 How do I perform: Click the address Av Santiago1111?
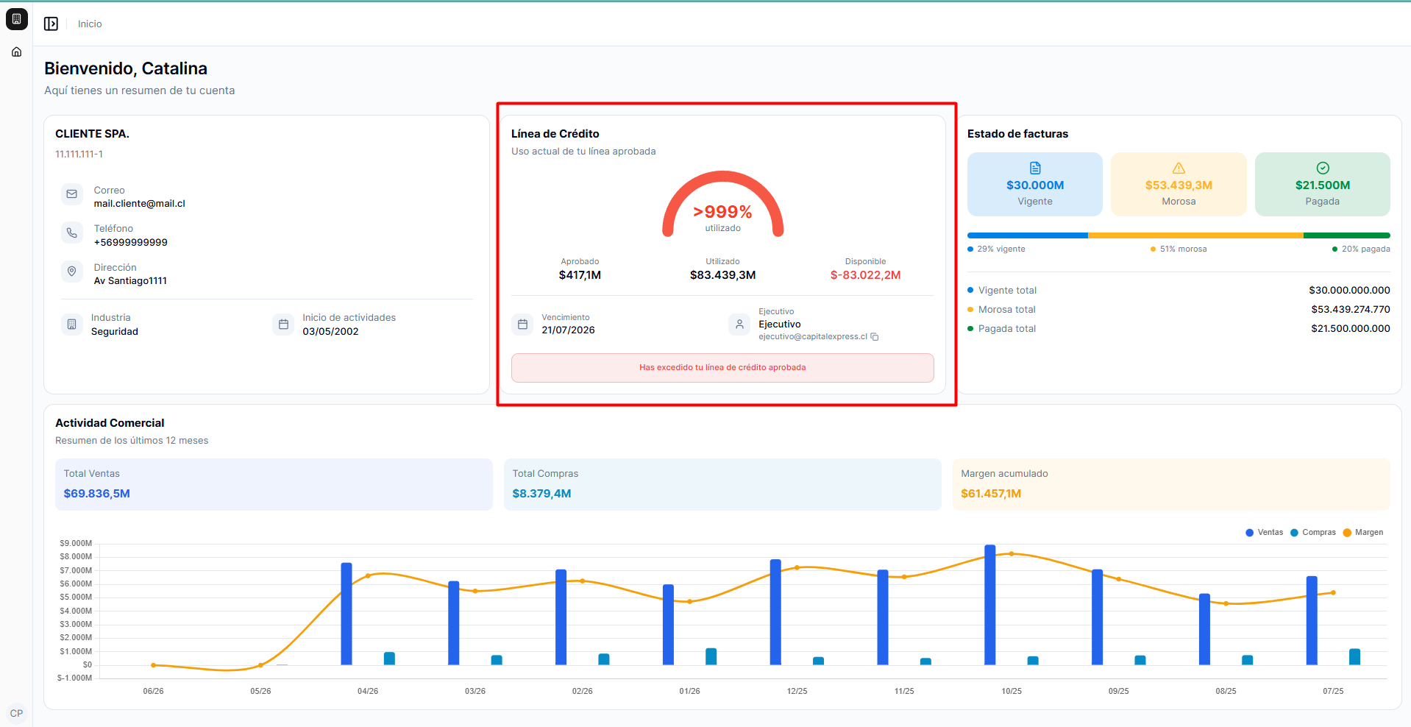[130, 281]
